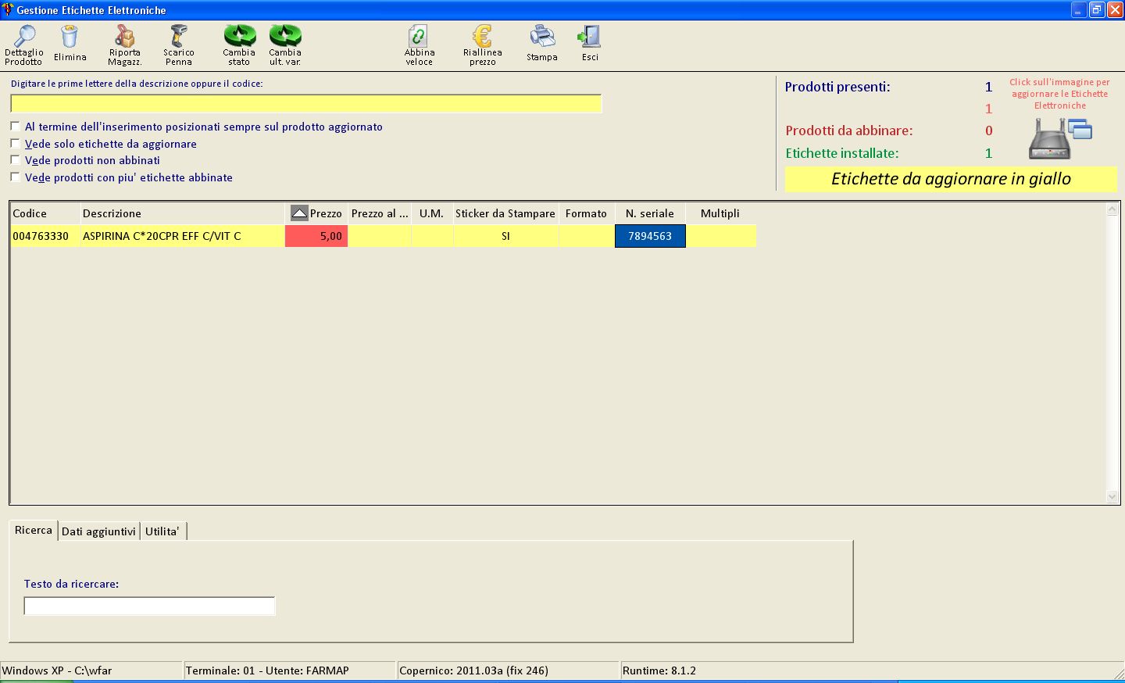The image size is (1125, 683).
Task: Switch to the Ricerca tab
Action: coord(34,530)
